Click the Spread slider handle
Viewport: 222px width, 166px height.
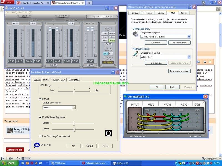coord(74,123)
